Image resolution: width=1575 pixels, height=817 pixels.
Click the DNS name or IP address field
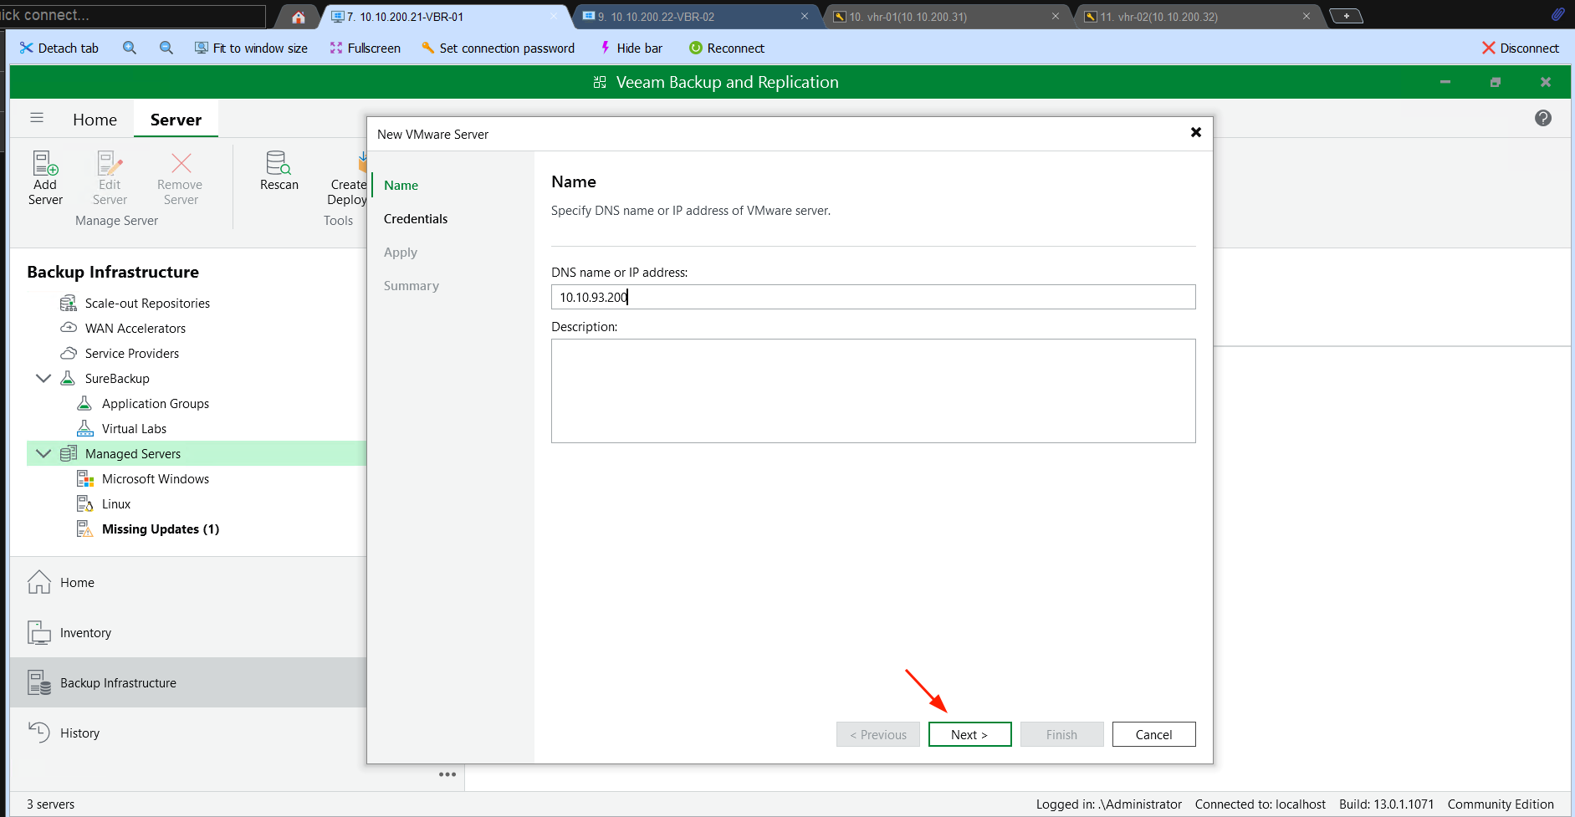873,297
